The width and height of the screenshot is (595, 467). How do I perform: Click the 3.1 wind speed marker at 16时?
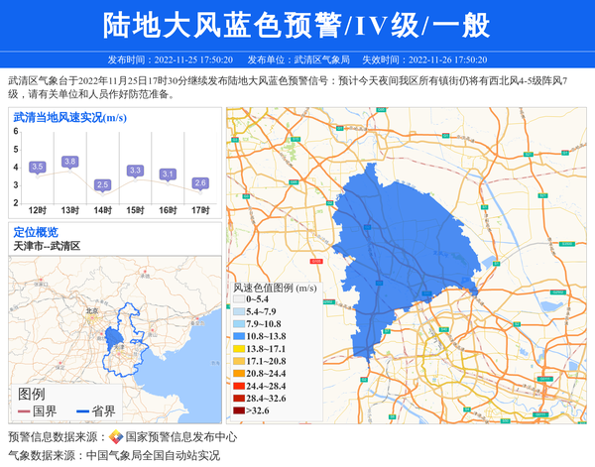(x=168, y=174)
